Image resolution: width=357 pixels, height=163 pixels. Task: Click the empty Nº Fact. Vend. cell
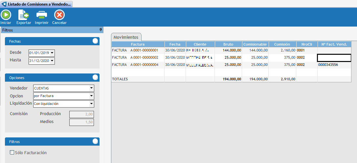334,58
